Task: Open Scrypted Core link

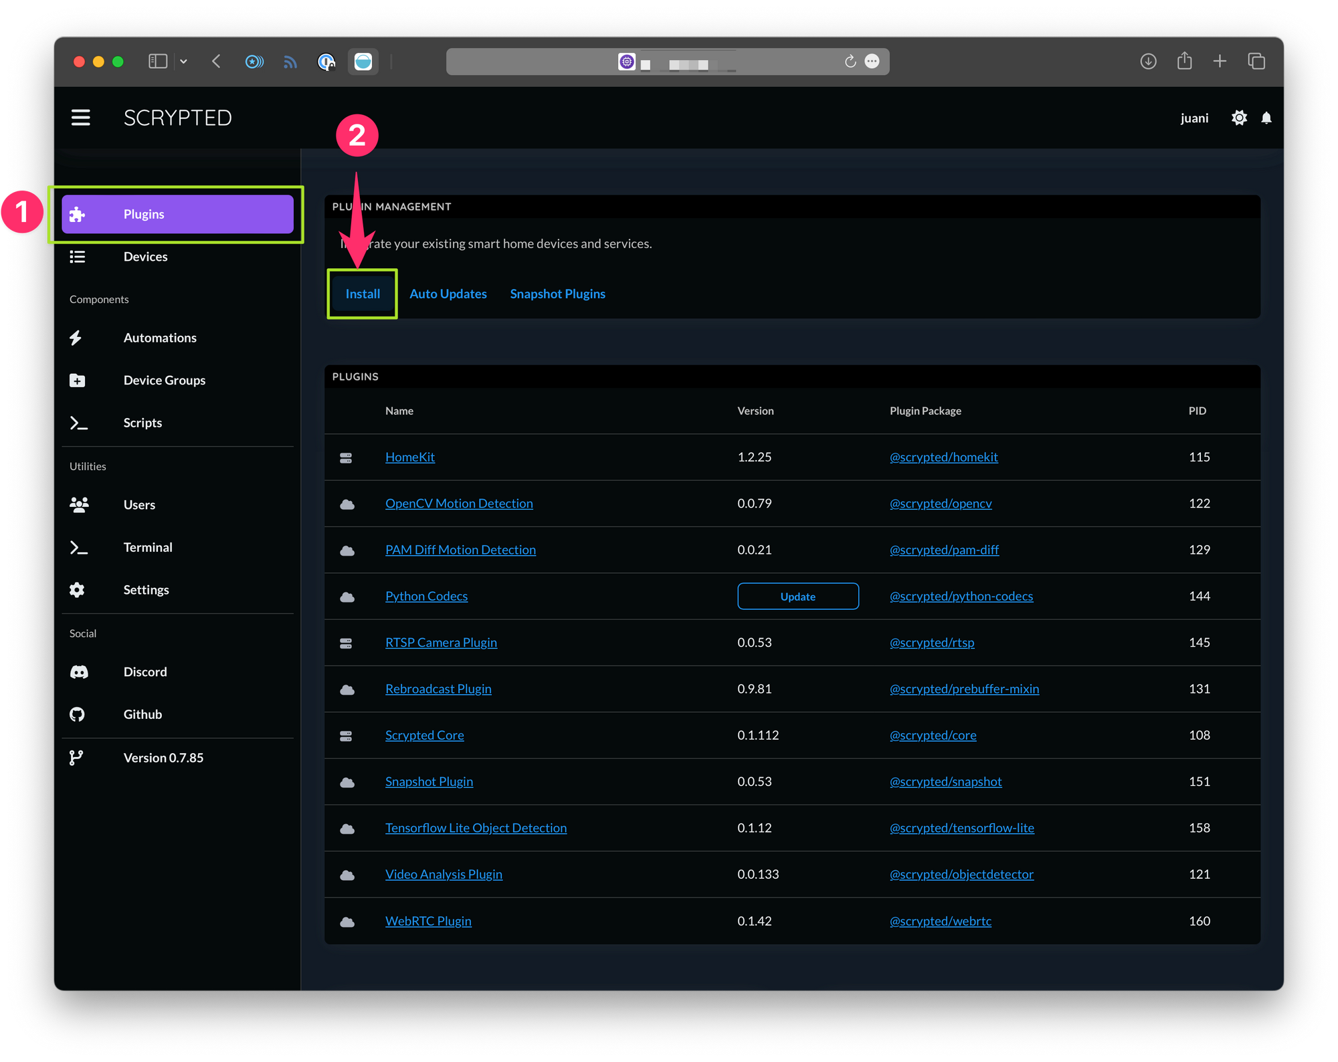Action: [x=424, y=736]
